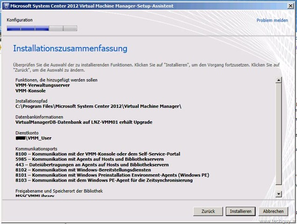Screen dimensions: 297x224
Task: Click the port 8103 Zeitsynchronisierung line
Action: click(x=104, y=180)
